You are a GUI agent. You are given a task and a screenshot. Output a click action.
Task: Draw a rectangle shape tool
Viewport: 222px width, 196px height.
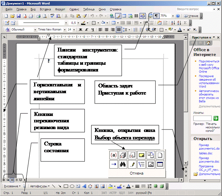point(66,186)
